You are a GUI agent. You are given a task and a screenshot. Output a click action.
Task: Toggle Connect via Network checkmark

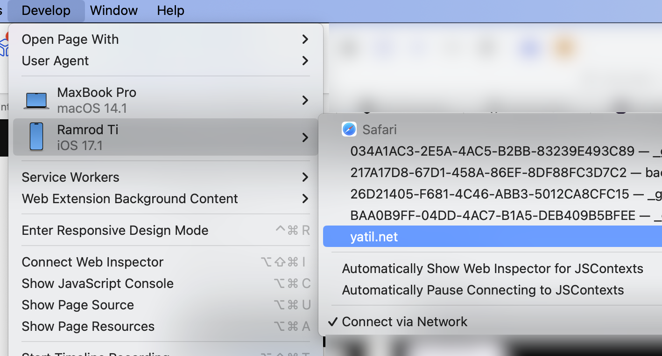coord(404,322)
